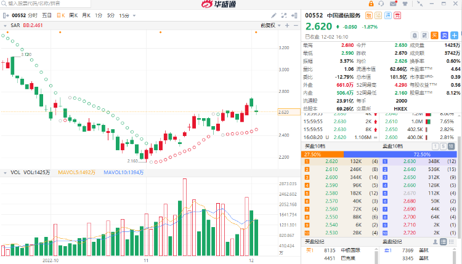
Task: Select the 日K chart tab
Action: (61, 15)
